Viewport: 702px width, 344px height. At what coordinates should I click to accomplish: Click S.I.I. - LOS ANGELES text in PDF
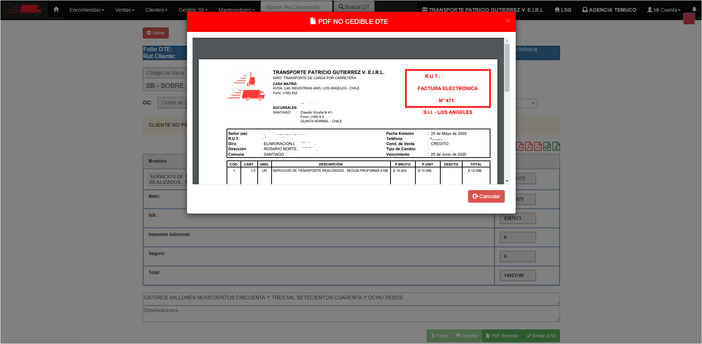448,112
